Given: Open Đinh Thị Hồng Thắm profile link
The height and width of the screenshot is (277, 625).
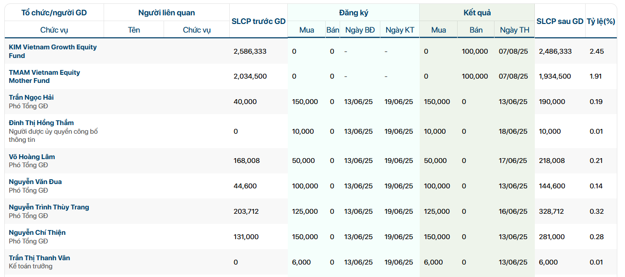Looking at the screenshot, I should (x=41, y=123).
